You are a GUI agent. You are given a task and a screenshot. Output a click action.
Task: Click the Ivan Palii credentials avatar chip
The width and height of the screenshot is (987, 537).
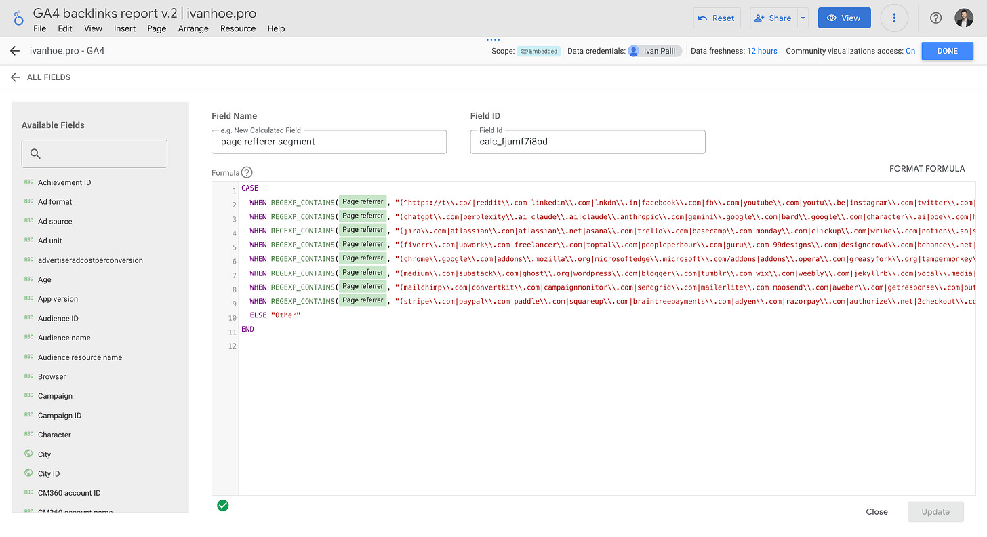655,51
